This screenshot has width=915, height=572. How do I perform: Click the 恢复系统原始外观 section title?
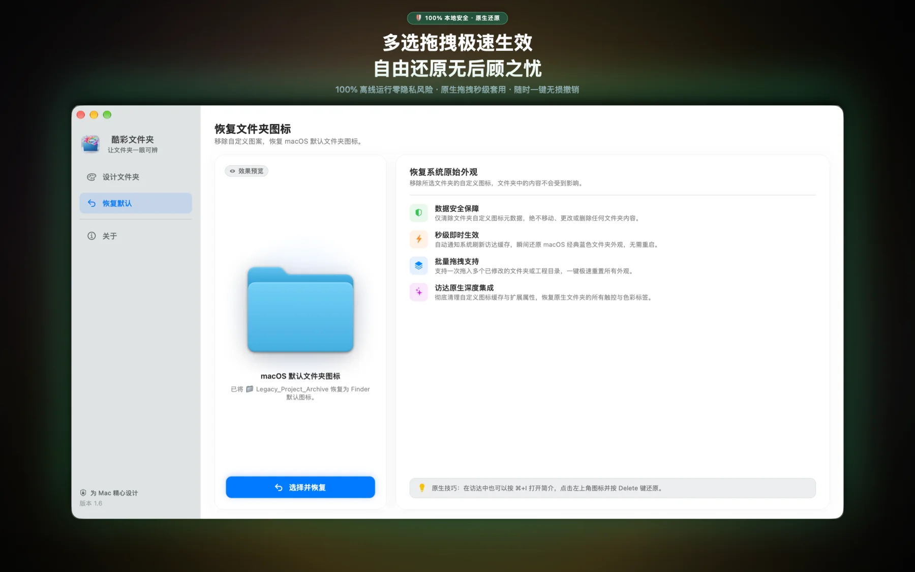pyautogui.click(x=444, y=172)
